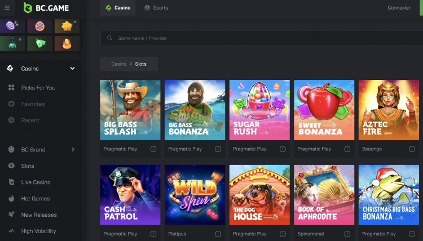Open the green price tag tile
Screen dimensions: 423x241
coord(39,43)
